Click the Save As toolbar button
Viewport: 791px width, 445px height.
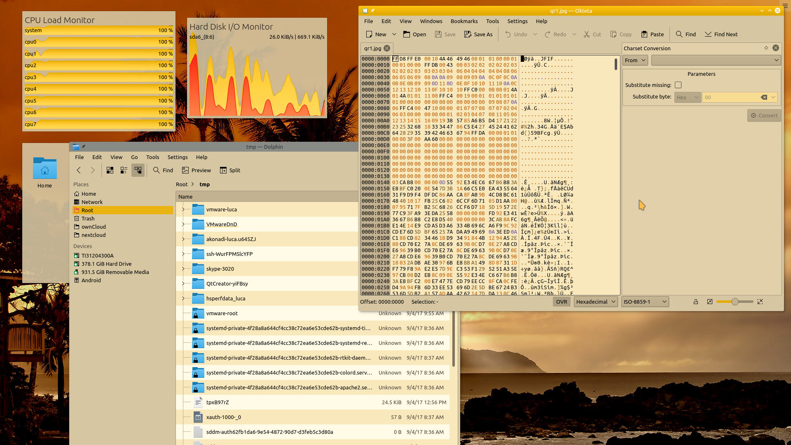click(478, 34)
